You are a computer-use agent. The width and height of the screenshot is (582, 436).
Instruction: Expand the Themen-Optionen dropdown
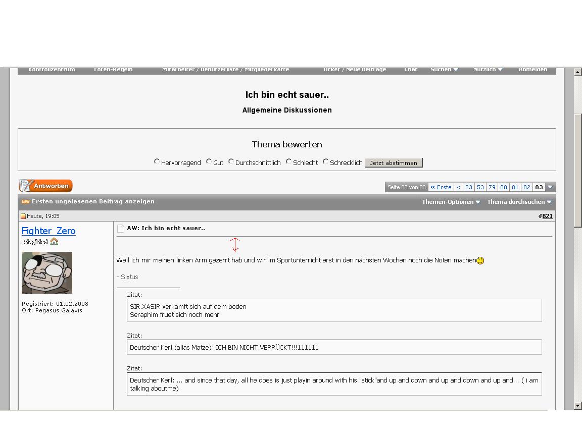click(451, 202)
